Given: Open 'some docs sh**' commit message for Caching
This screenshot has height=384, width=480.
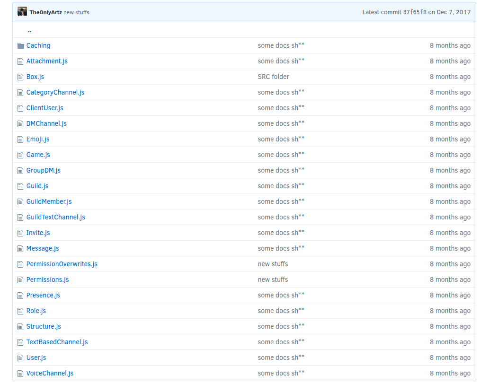Looking at the screenshot, I should click(281, 45).
